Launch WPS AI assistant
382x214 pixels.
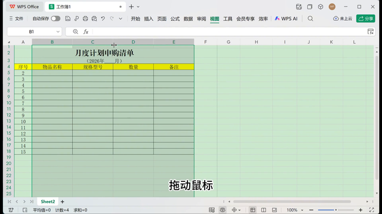pos(286,18)
